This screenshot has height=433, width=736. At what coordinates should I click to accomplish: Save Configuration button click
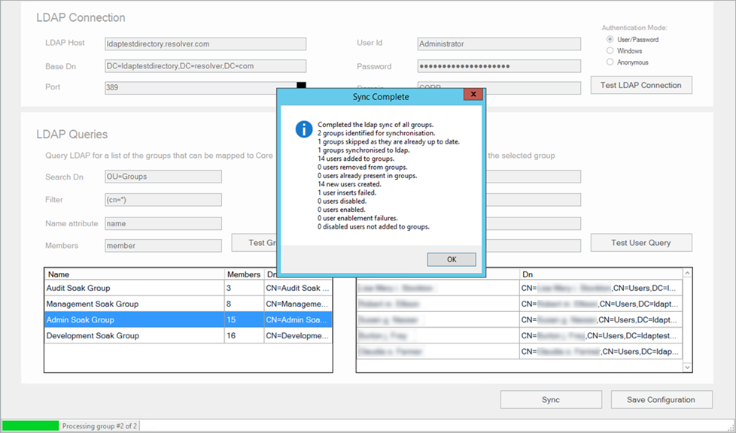pos(660,400)
